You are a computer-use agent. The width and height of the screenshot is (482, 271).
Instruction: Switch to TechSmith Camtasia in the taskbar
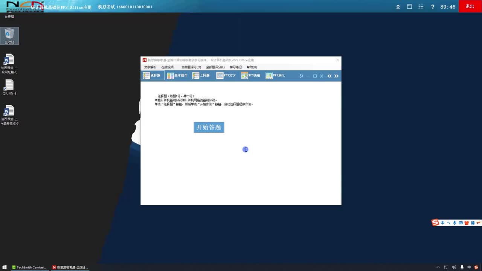(29, 267)
